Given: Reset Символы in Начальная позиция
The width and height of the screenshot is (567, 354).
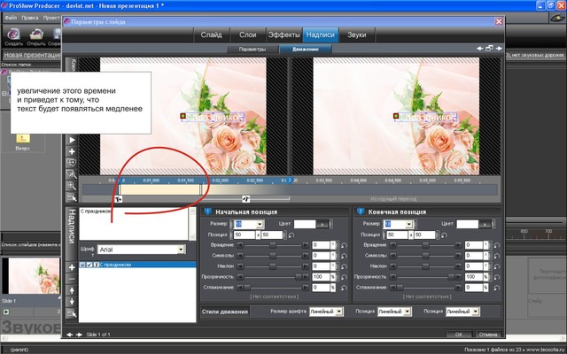Looking at the screenshot, I should pyautogui.click(x=344, y=256).
